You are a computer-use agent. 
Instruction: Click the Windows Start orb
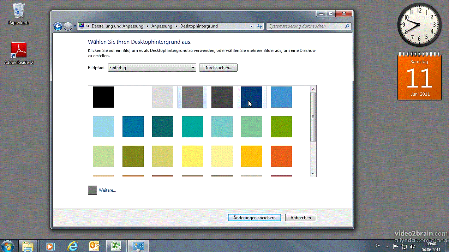[8, 246]
